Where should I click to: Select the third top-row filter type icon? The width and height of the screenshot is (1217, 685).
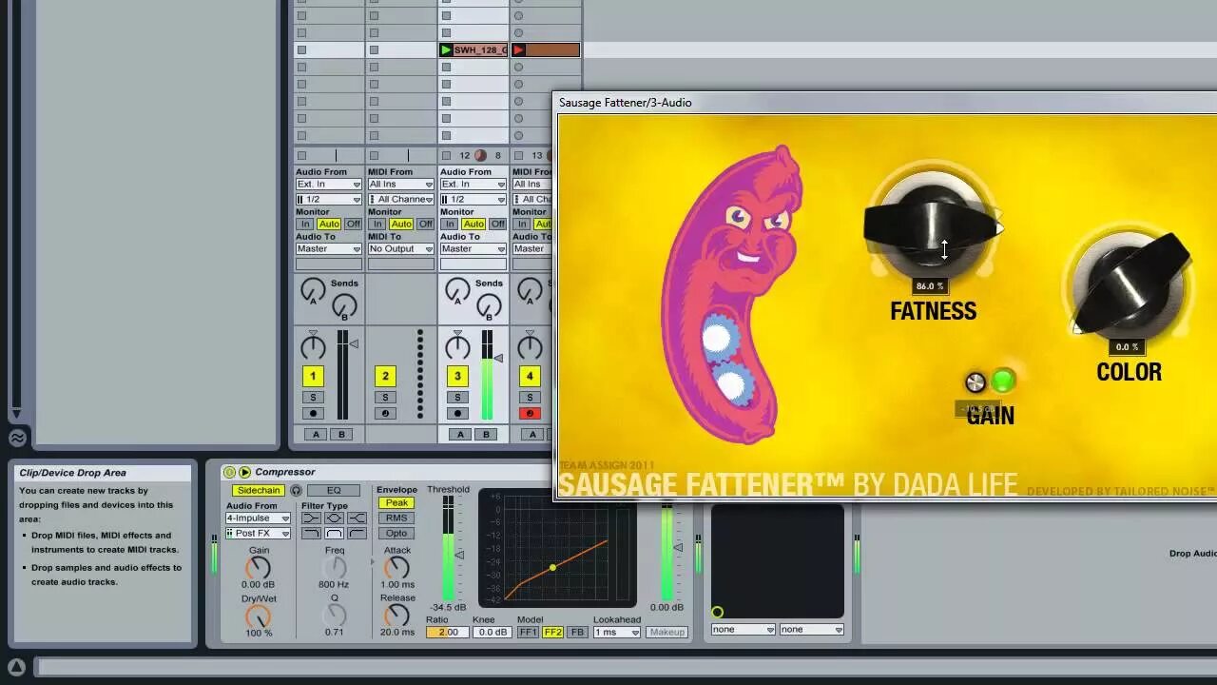[x=357, y=519]
